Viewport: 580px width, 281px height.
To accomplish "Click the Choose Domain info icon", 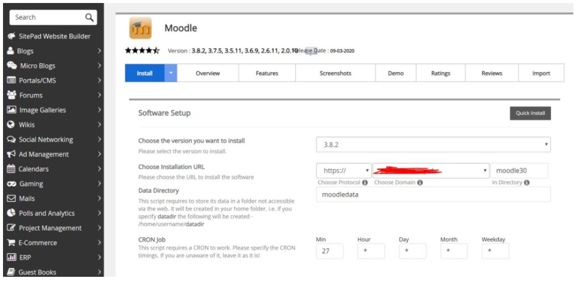I will point(420,183).
